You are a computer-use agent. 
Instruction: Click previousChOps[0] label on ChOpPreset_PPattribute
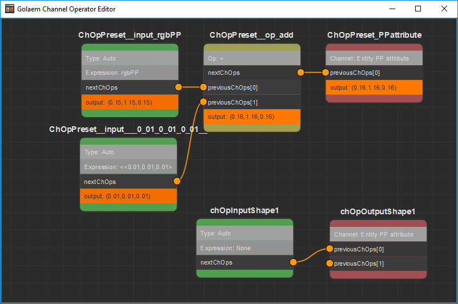[355, 73]
